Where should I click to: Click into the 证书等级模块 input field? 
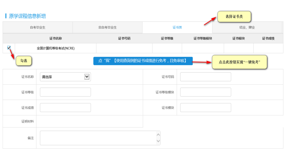tap(206, 92)
